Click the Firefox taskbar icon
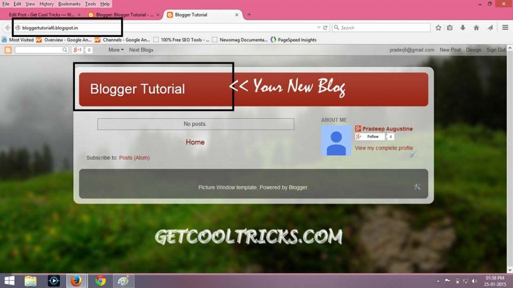 tap(77, 281)
